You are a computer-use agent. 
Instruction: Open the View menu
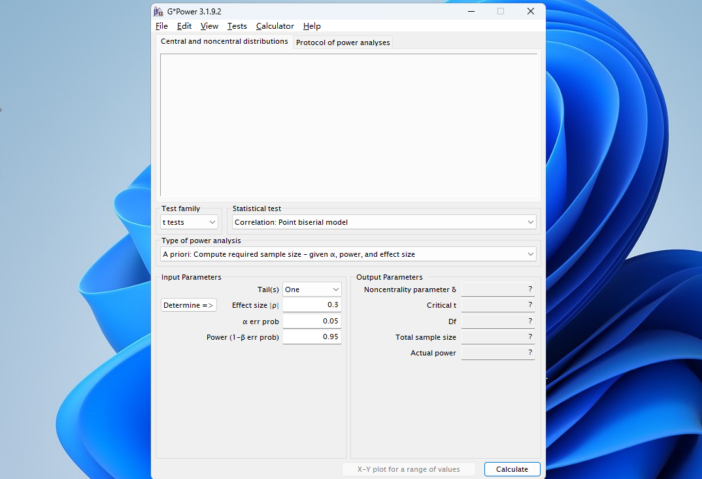(209, 26)
